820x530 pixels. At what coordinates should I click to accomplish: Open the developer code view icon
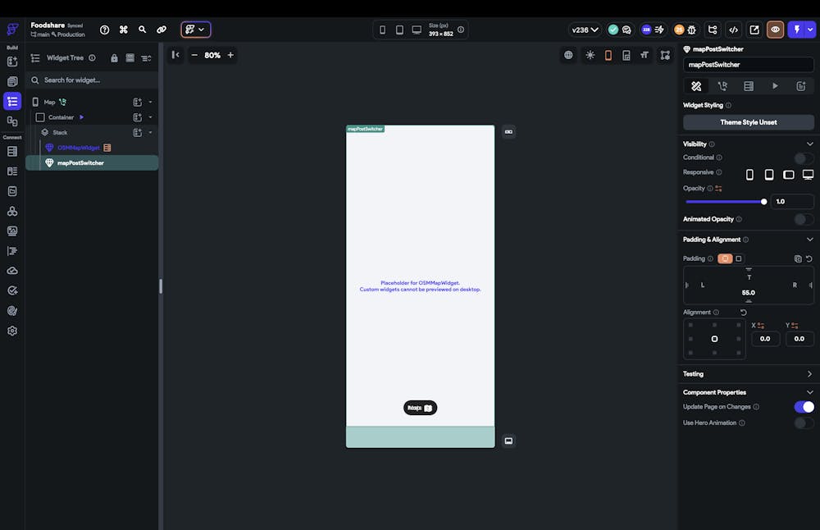tap(734, 30)
